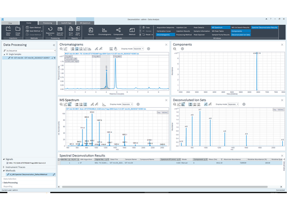Open the by Sequence dropdown
Viewport: 287px width, 212px height.
[x=31, y=51]
